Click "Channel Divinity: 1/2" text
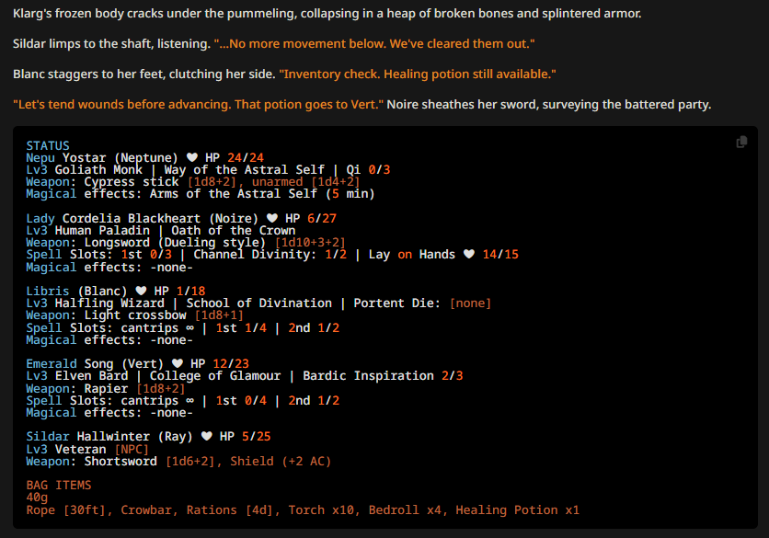 coord(270,254)
